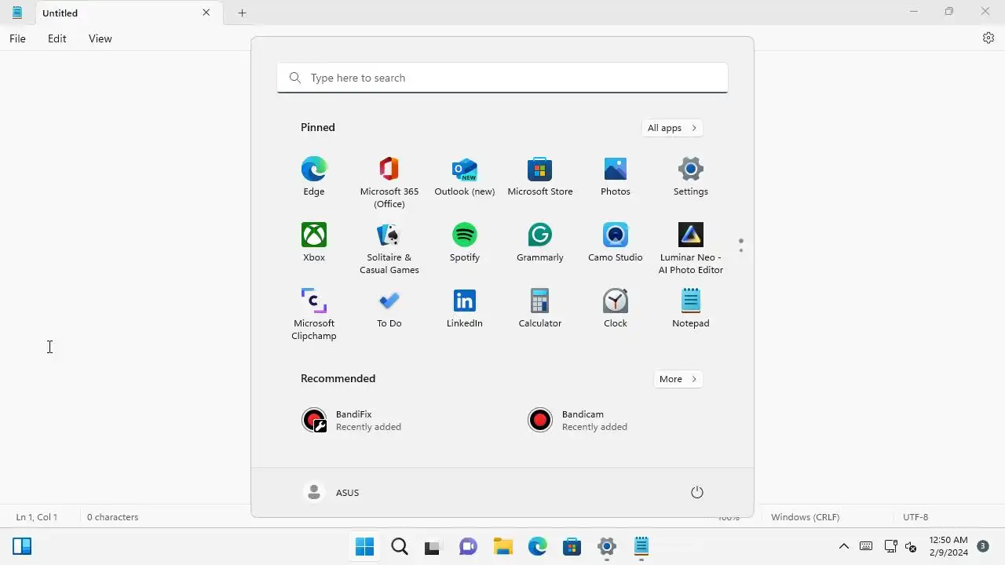Open network and display tray icon
The image size is (1005, 565).
tap(890, 546)
